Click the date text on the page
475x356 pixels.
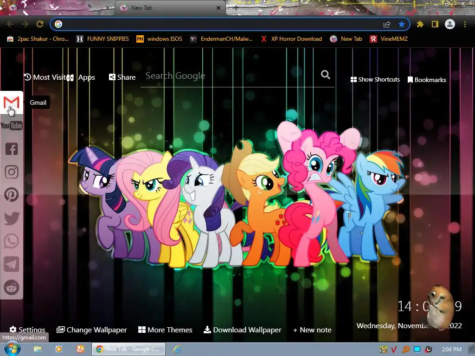[x=409, y=325]
